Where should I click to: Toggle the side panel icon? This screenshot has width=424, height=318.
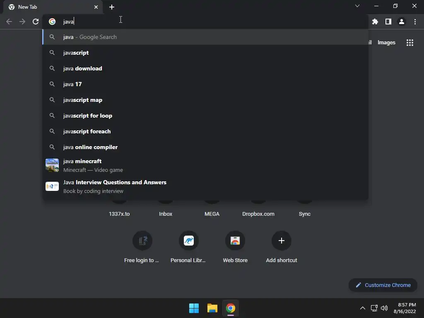click(x=388, y=22)
